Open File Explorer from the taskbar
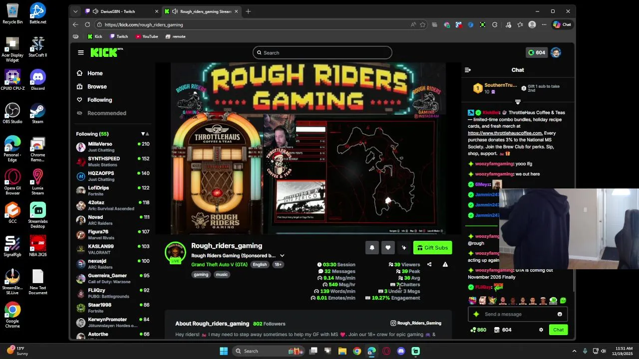Viewport: 639px width, 359px height. pos(342,351)
